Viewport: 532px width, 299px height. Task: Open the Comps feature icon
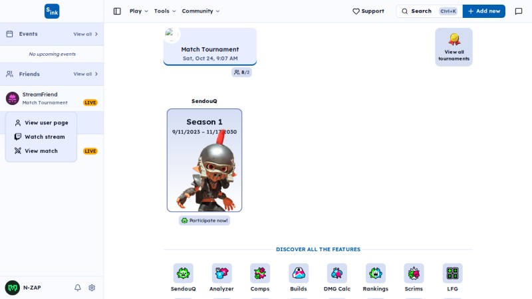tap(260, 273)
